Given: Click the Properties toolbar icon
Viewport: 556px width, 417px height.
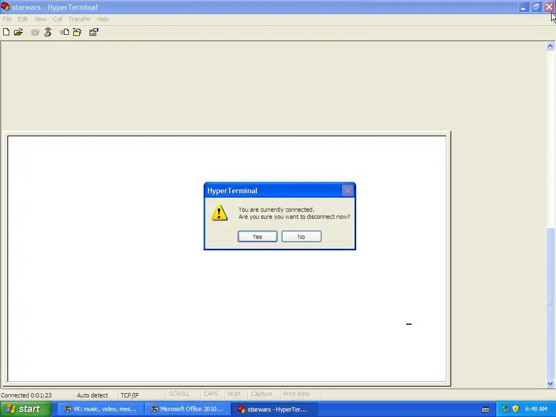Looking at the screenshot, I should click(x=93, y=32).
